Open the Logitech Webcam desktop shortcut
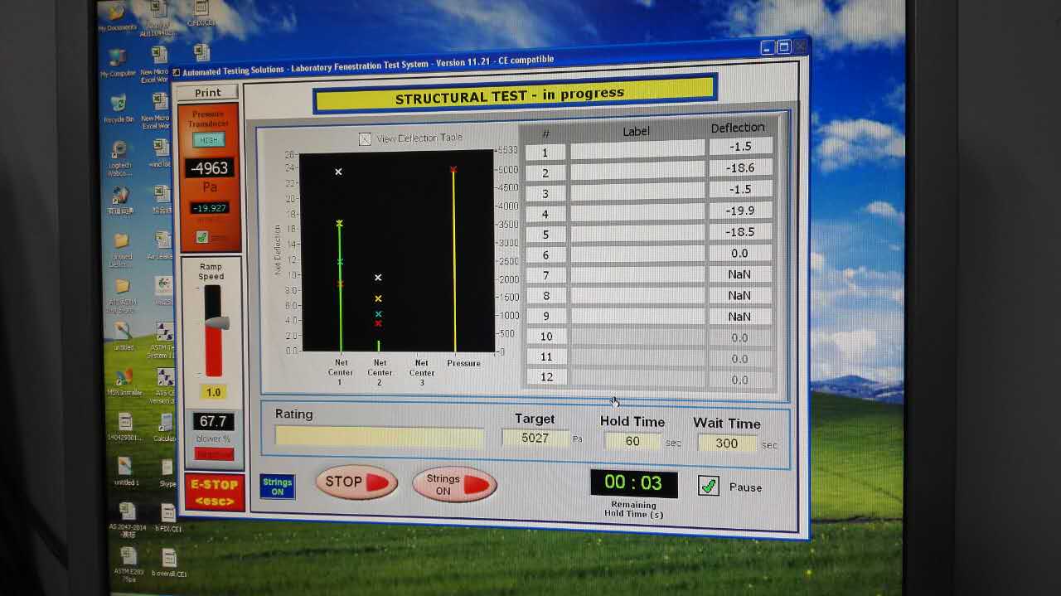This screenshot has width=1061, height=596. coord(120,157)
